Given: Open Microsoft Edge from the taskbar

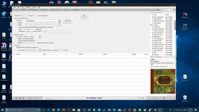Looking at the screenshot, I should click(x=49, y=110).
